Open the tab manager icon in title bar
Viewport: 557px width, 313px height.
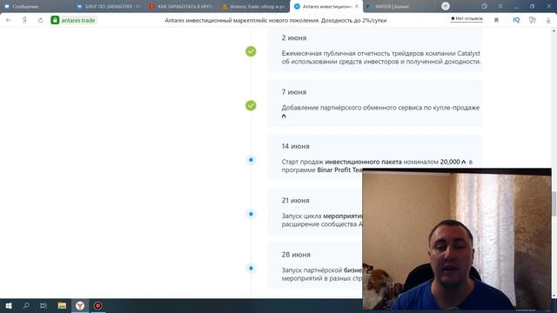(x=484, y=6)
